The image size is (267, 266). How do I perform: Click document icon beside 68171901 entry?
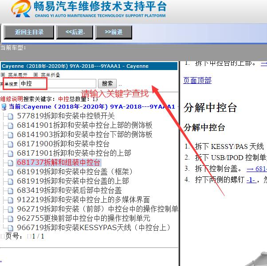point(10,153)
